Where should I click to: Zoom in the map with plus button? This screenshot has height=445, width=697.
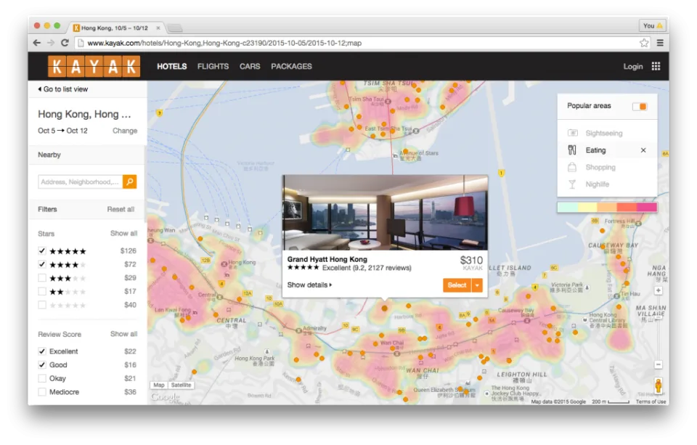point(659,290)
